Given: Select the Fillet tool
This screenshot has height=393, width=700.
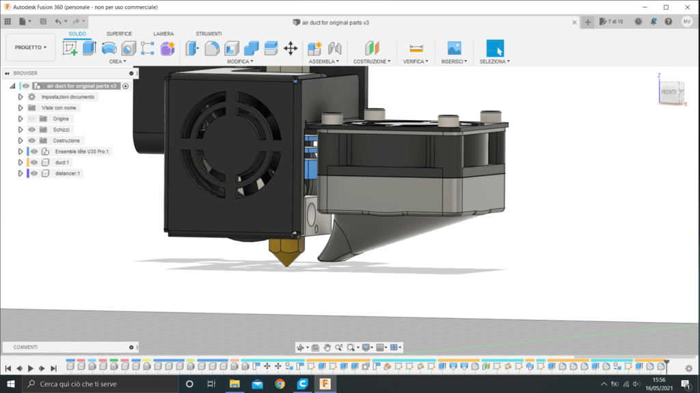Looking at the screenshot, I should [212, 48].
